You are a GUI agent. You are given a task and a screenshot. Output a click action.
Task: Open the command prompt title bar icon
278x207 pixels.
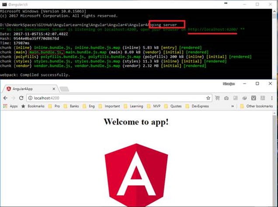tap(4, 4)
